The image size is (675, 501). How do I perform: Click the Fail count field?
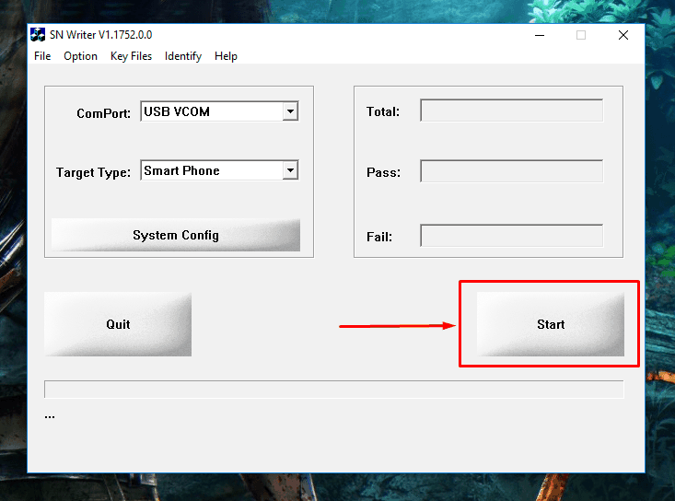tap(512, 236)
